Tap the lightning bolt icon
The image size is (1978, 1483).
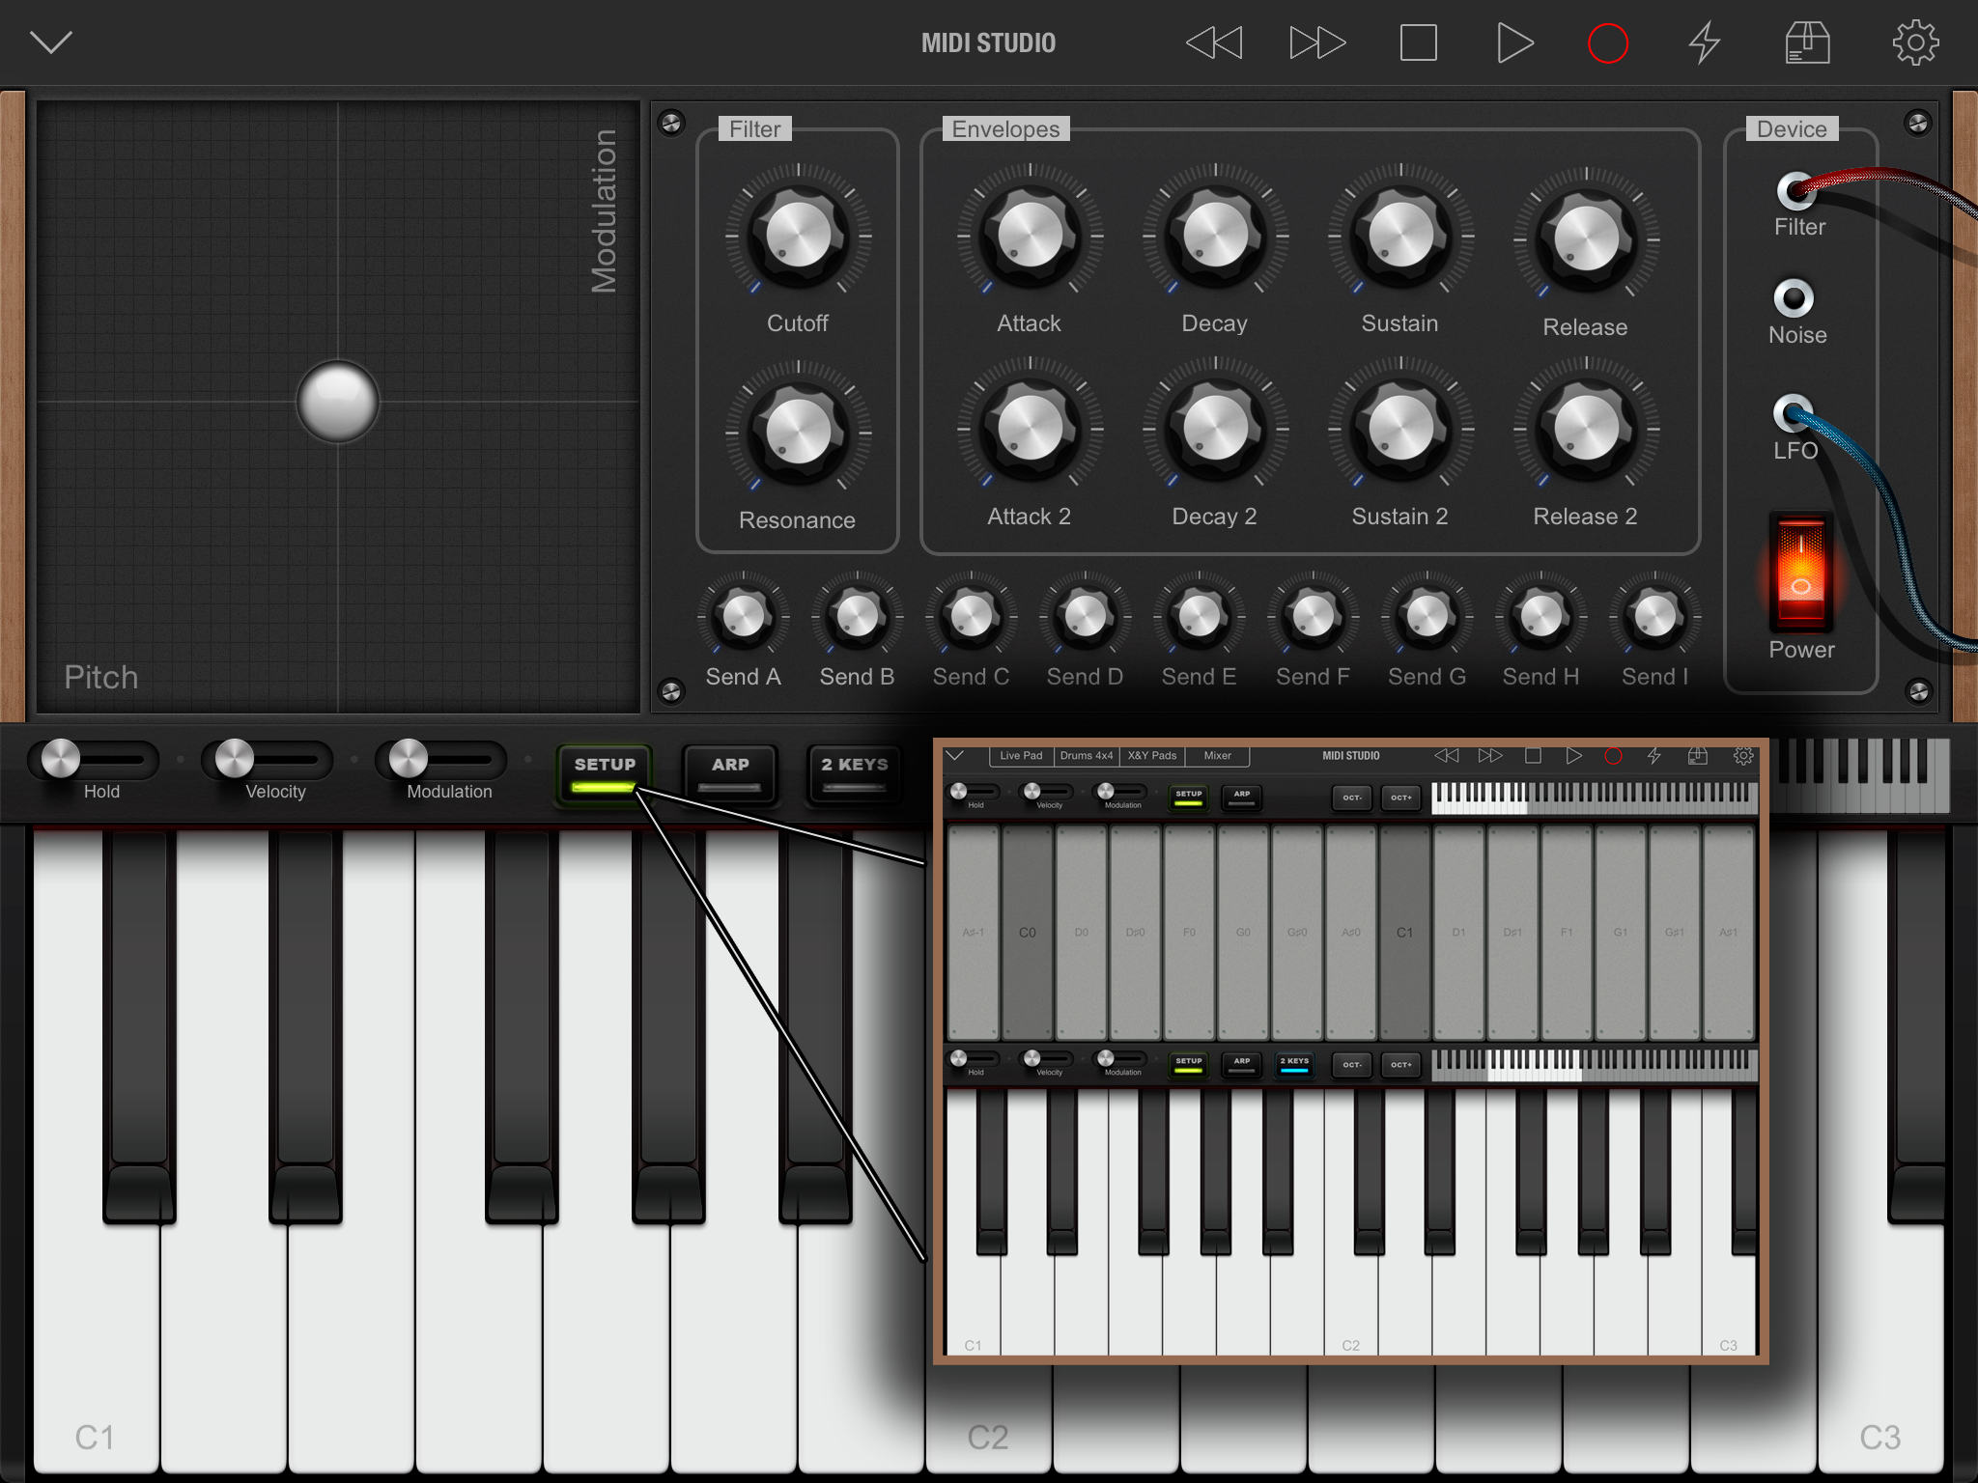[1705, 43]
